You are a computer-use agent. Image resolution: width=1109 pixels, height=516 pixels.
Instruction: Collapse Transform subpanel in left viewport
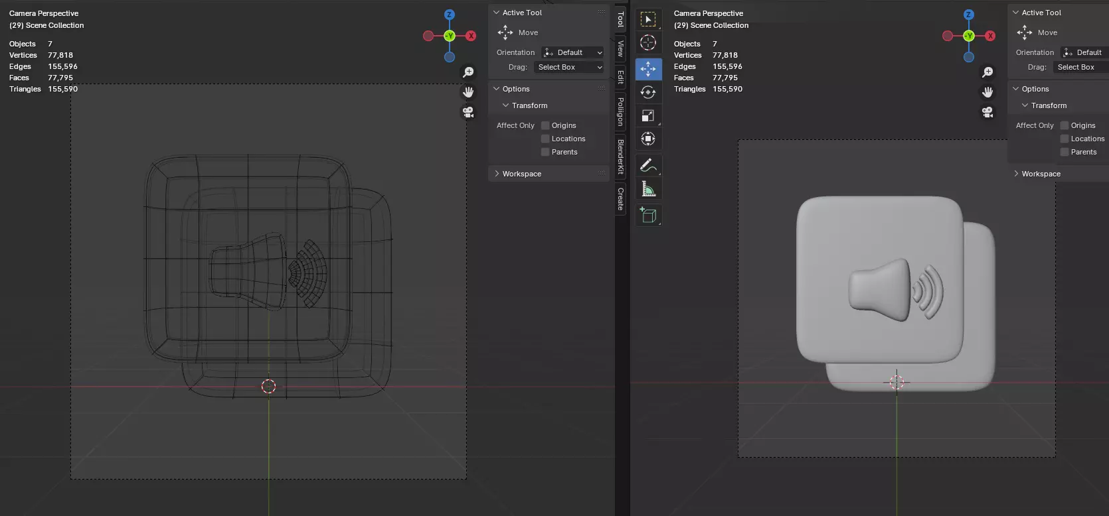pyautogui.click(x=505, y=105)
